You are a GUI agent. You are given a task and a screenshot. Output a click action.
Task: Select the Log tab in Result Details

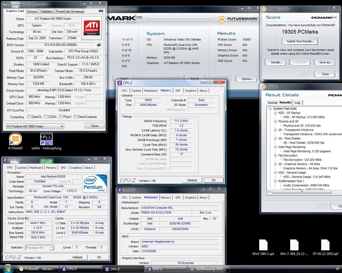click(297, 103)
